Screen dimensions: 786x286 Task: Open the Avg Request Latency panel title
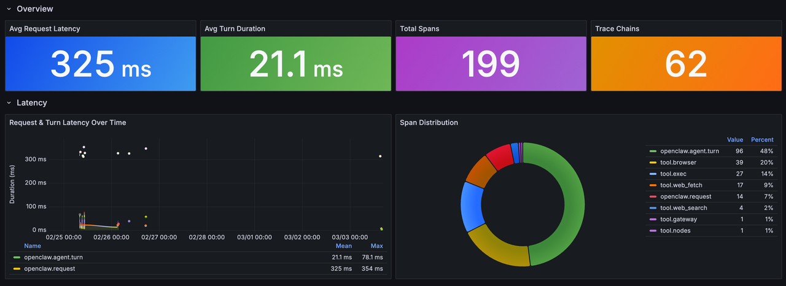pos(45,29)
